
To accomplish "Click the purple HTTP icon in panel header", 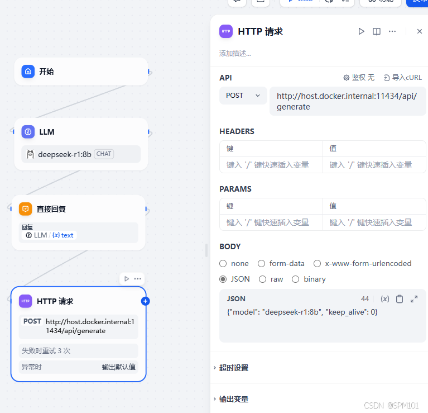I will click(x=226, y=31).
